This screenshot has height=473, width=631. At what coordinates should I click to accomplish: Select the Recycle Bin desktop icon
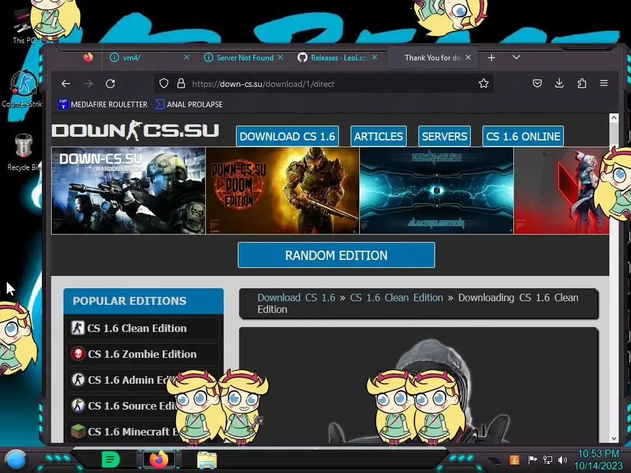point(23,153)
